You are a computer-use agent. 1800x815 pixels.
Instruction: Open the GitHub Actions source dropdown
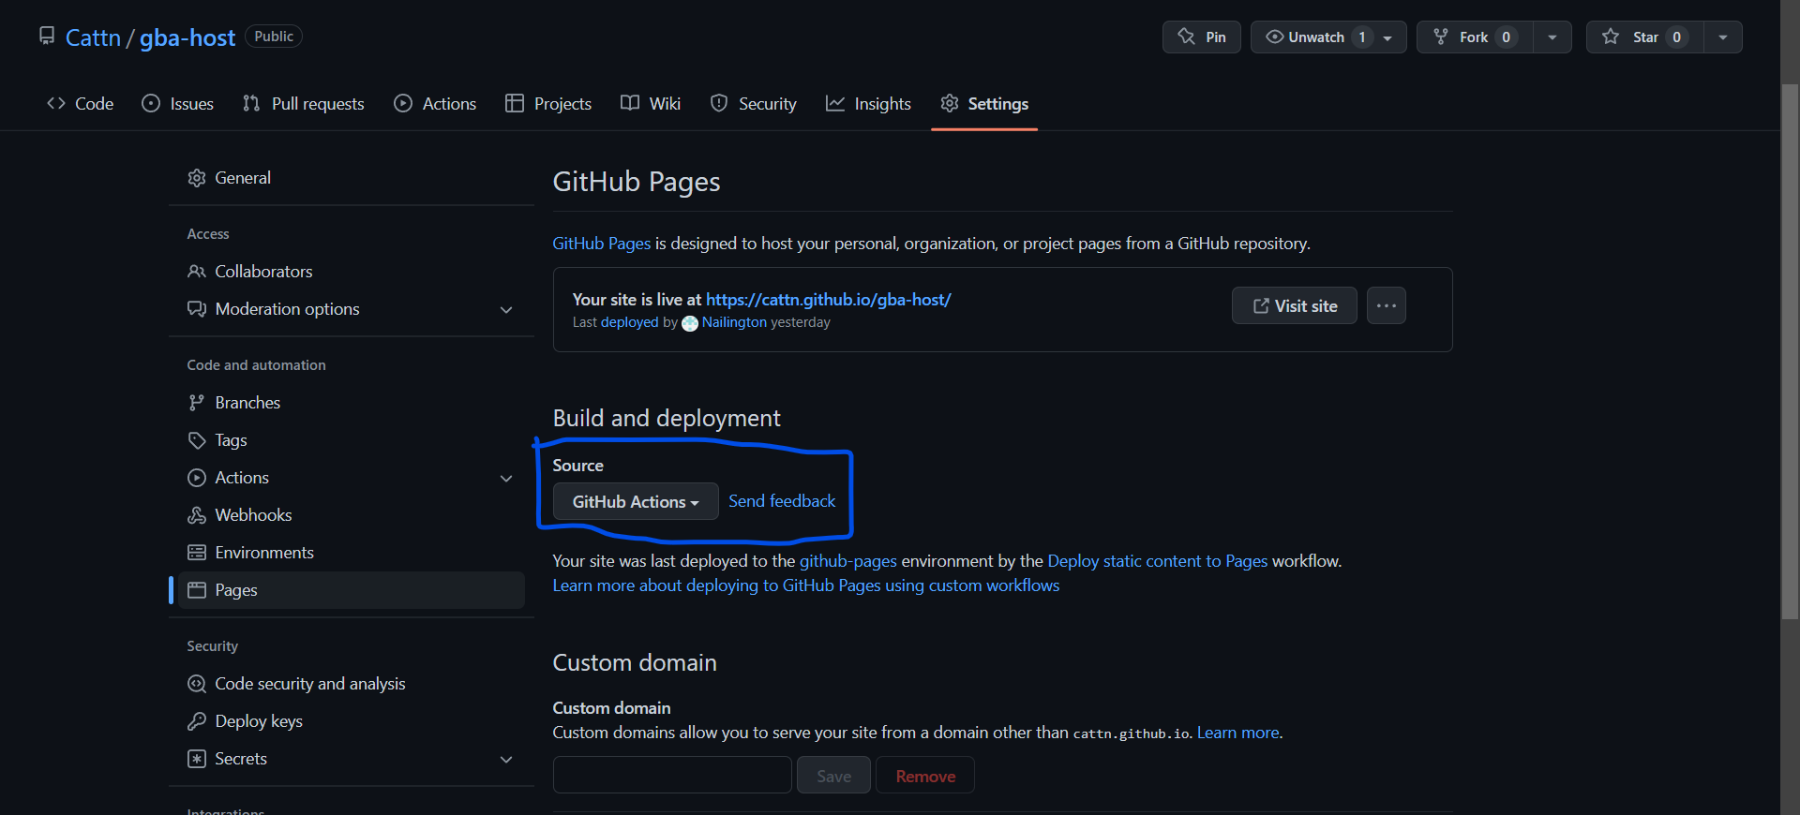coord(636,502)
